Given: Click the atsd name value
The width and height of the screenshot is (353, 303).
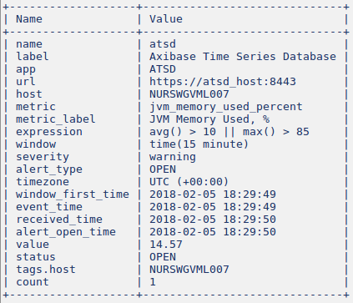Looking at the screenshot, I should [163, 44].
